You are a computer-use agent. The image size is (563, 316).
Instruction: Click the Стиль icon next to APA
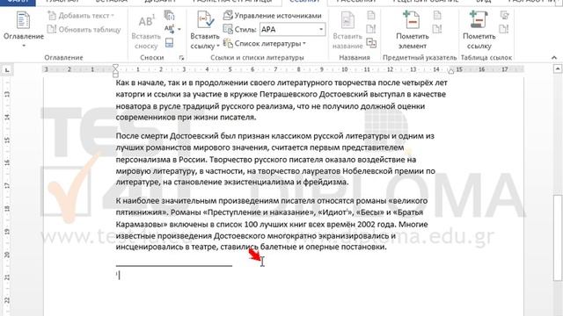point(228,29)
